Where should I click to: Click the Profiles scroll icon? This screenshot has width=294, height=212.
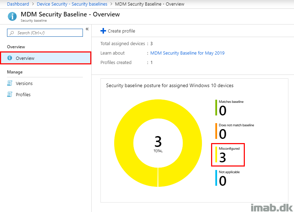(10, 94)
